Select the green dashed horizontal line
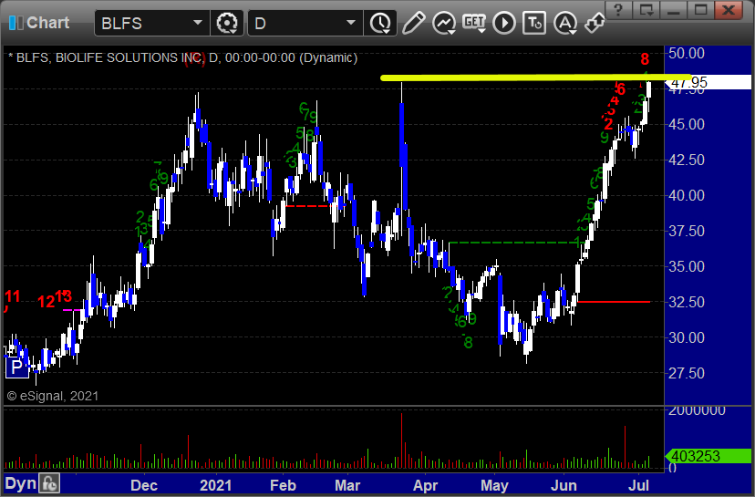755x497 pixels. (x=514, y=243)
